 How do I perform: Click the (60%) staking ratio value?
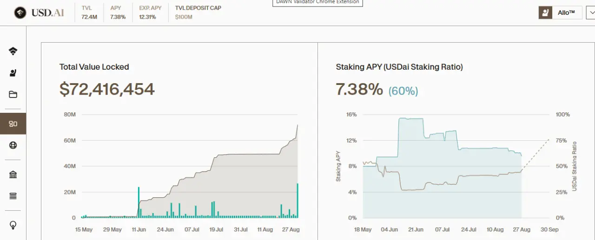(x=403, y=91)
